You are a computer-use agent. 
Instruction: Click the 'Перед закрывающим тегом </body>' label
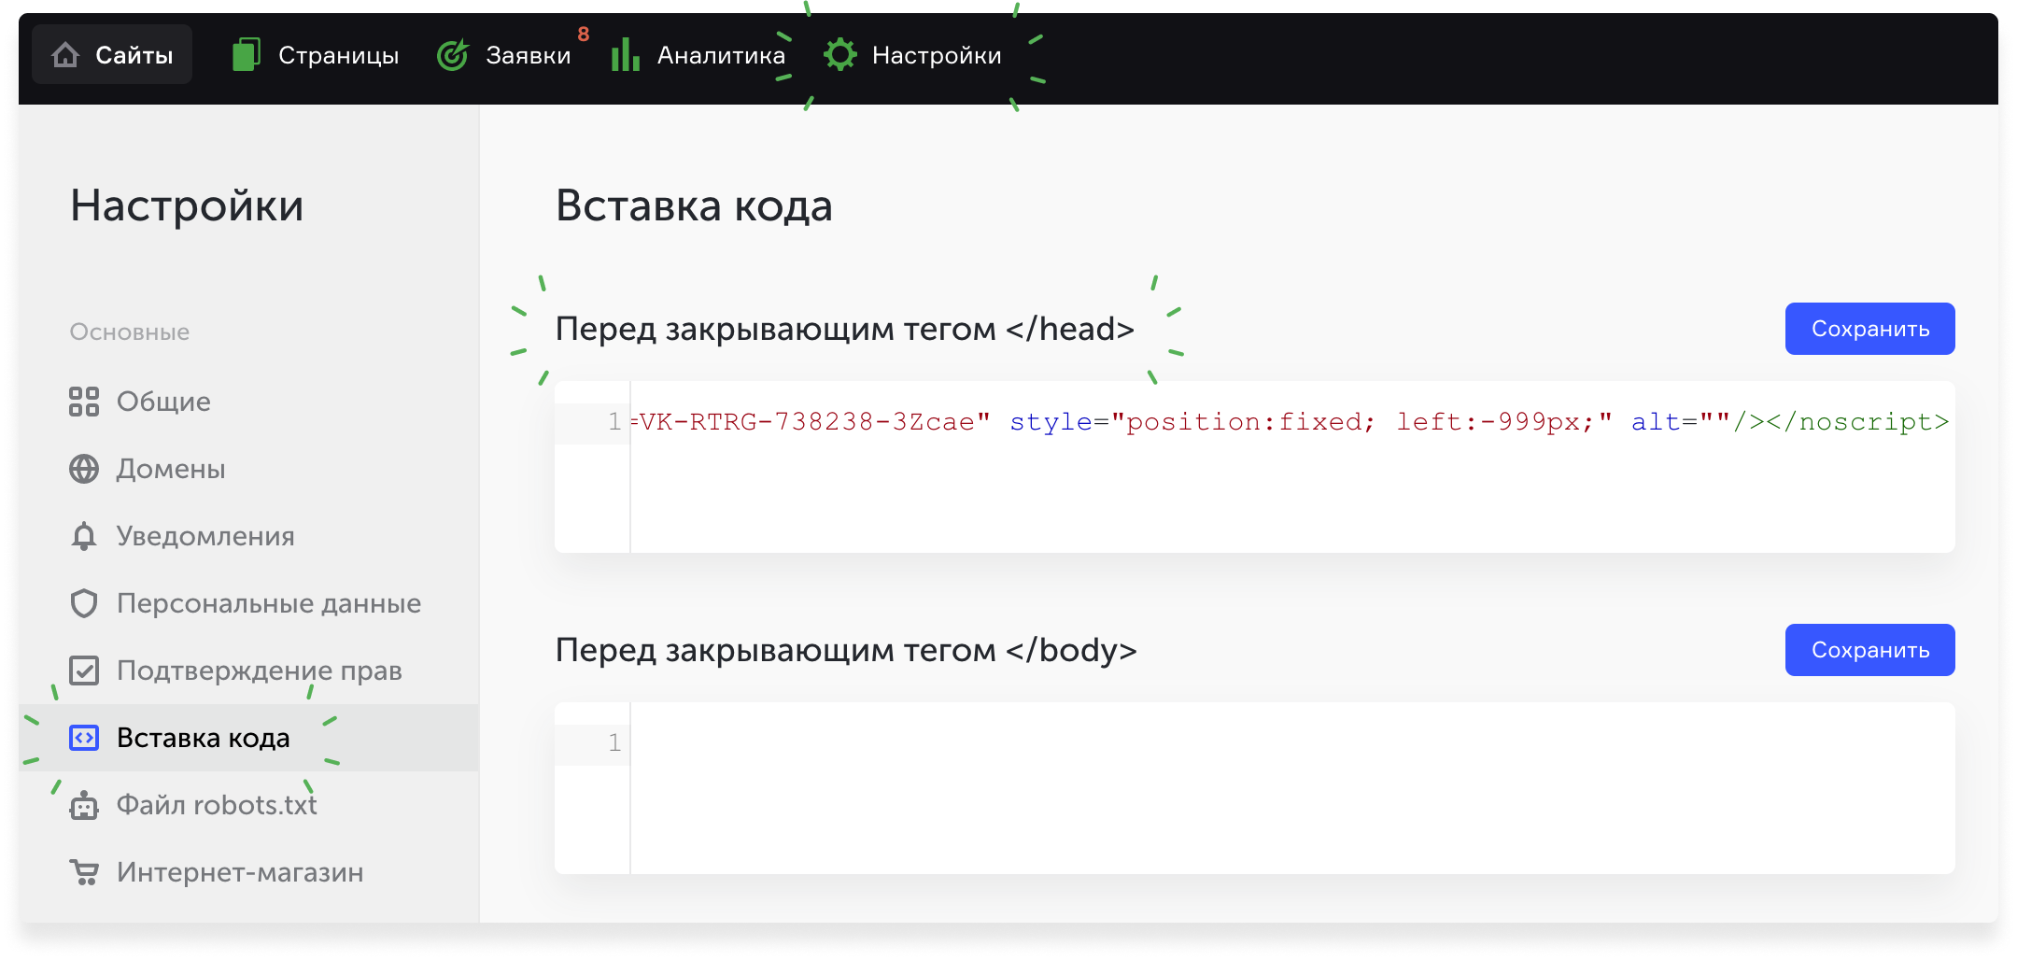846,650
